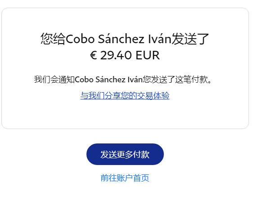Click Cobo Sánchez Iván in notification line

click(108, 79)
